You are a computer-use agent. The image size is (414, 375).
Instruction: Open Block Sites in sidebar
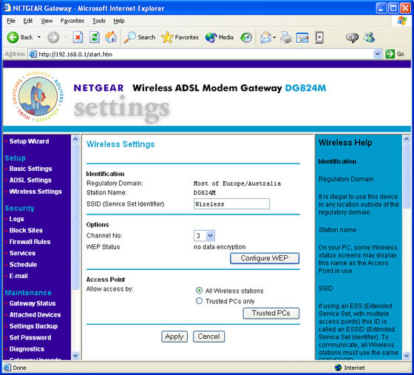tap(26, 230)
